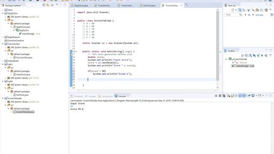
Task: Open Outline view menu triangle
Action: tap(271, 55)
